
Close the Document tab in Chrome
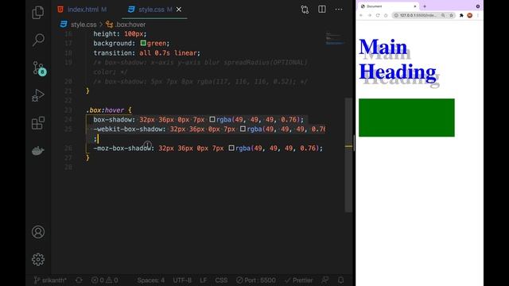(x=414, y=6)
